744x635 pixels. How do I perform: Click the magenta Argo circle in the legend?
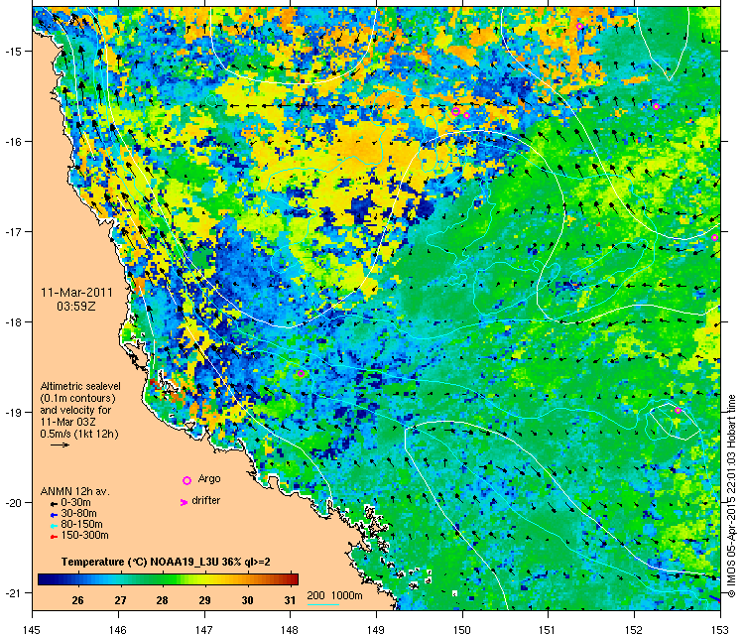(x=186, y=481)
